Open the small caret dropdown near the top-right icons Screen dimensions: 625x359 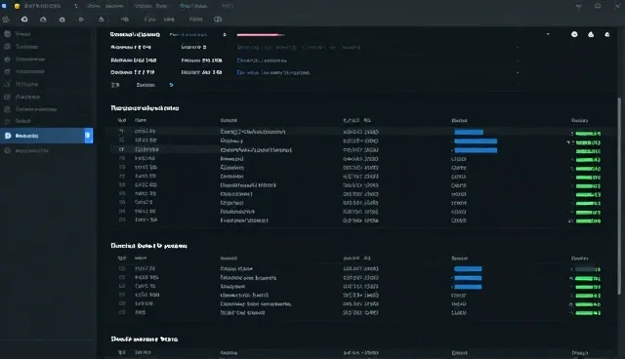548,34
